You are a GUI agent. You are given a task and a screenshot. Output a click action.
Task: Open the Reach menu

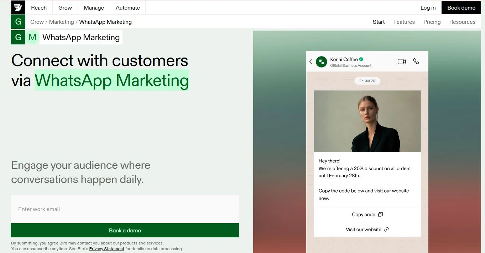(x=39, y=7)
